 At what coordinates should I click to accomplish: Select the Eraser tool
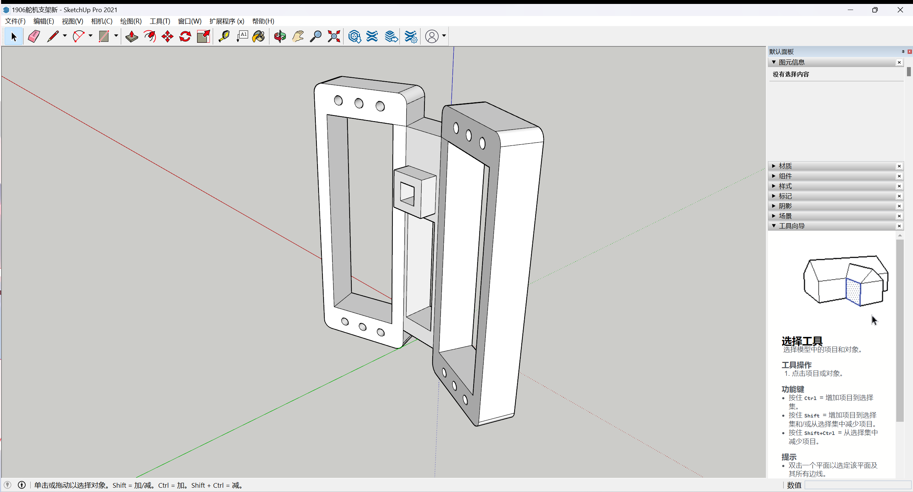pos(34,36)
